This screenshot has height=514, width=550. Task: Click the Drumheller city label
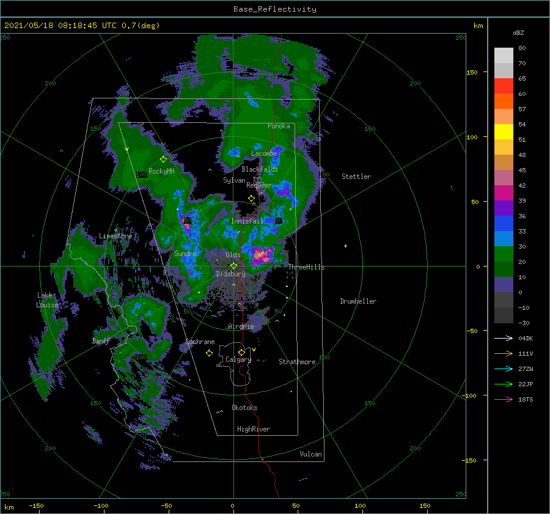[358, 301]
